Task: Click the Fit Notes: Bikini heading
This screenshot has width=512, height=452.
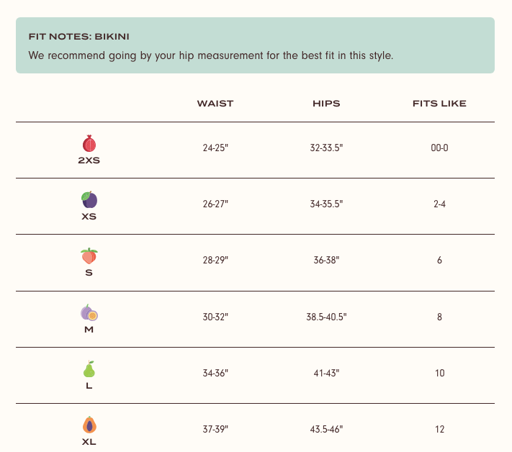Action: tap(78, 37)
